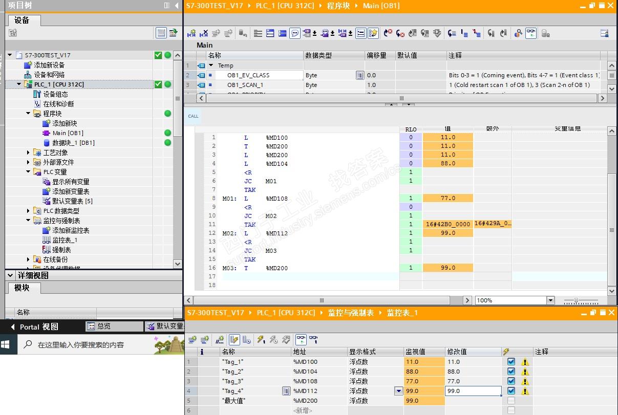Collapse the Temp interface section
The width and height of the screenshot is (618, 415).
coord(211,65)
